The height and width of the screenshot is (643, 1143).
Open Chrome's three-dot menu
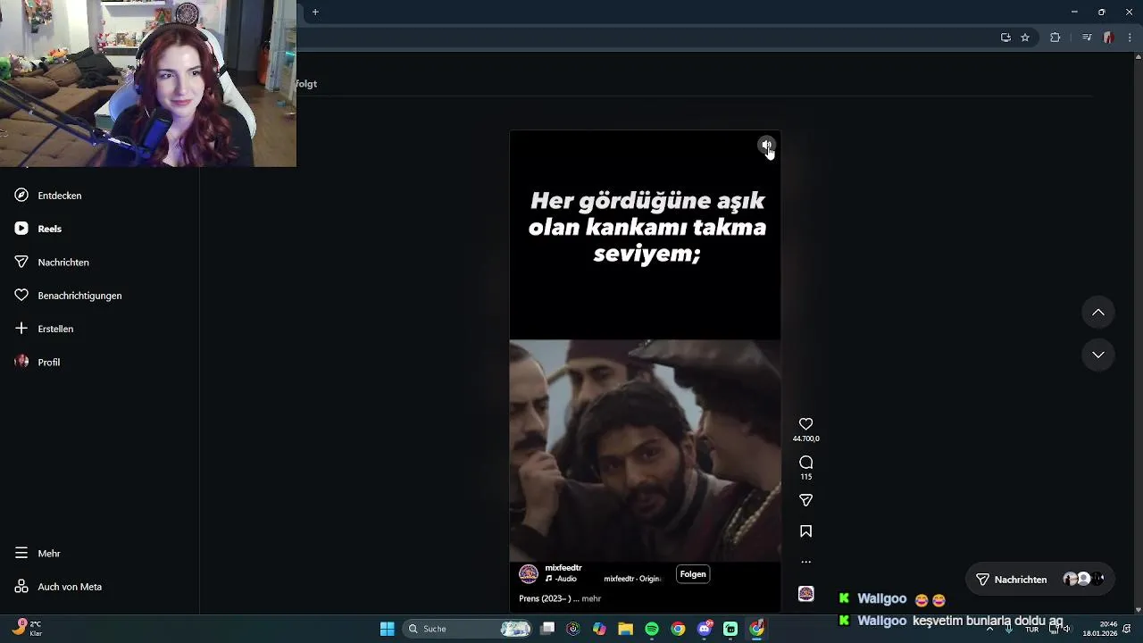pyautogui.click(x=1130, y=38)
